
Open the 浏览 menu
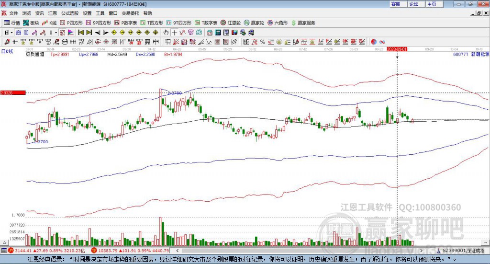click(27, 13)
